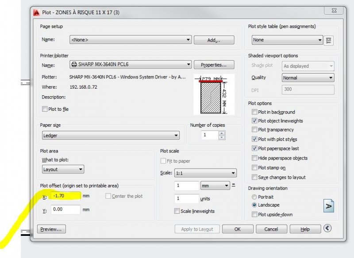Open the plot style table editor icon
The width and height of the screenshot is (354, 258).
click(x=328, y=40)
